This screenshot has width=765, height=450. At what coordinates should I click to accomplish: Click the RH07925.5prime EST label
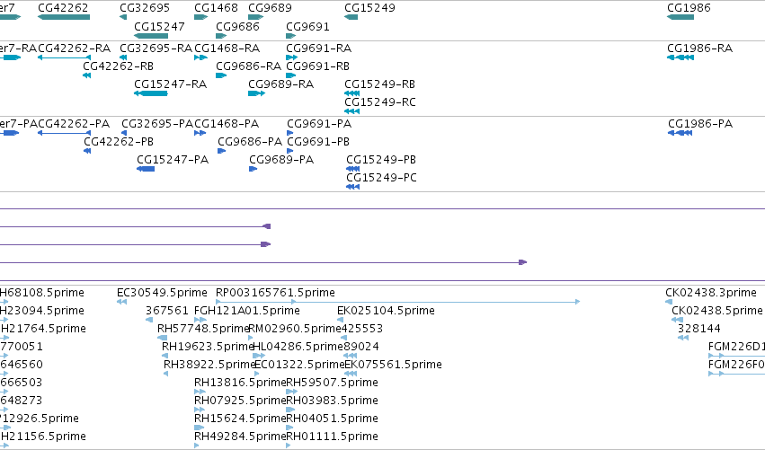(240, 401)
